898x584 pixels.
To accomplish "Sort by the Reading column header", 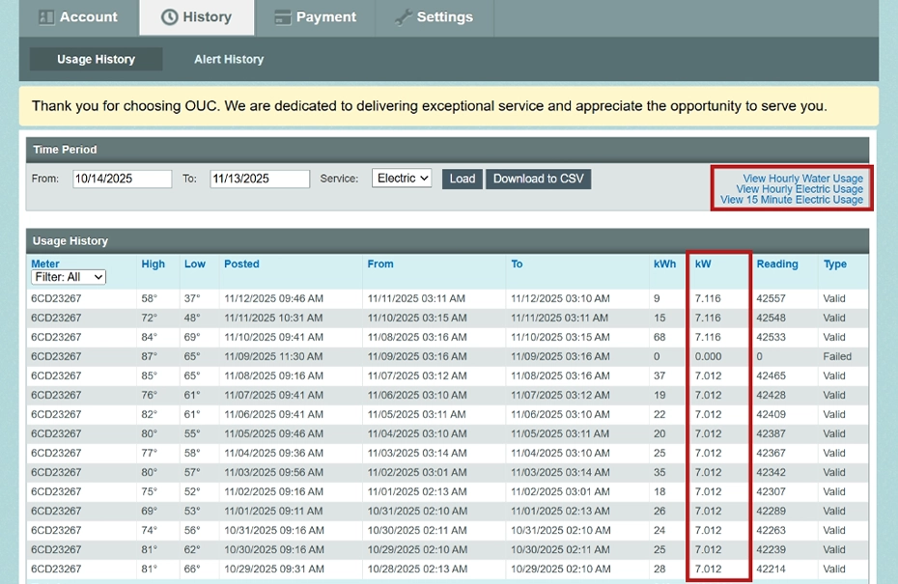I will [777, 264].
